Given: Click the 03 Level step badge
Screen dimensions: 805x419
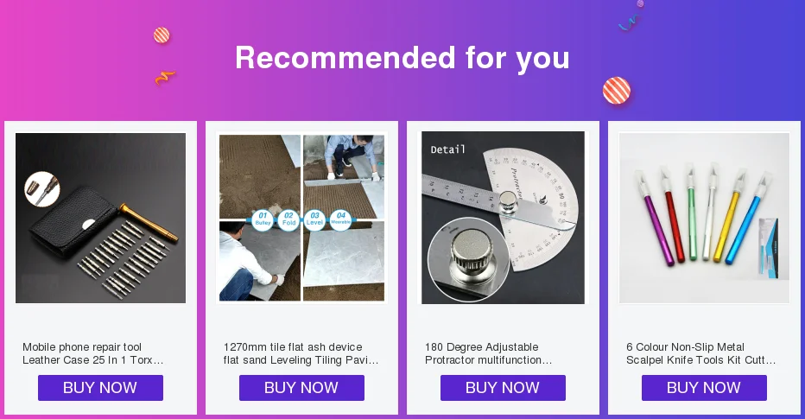Looking at the screenshot, I should click(314, 219).
